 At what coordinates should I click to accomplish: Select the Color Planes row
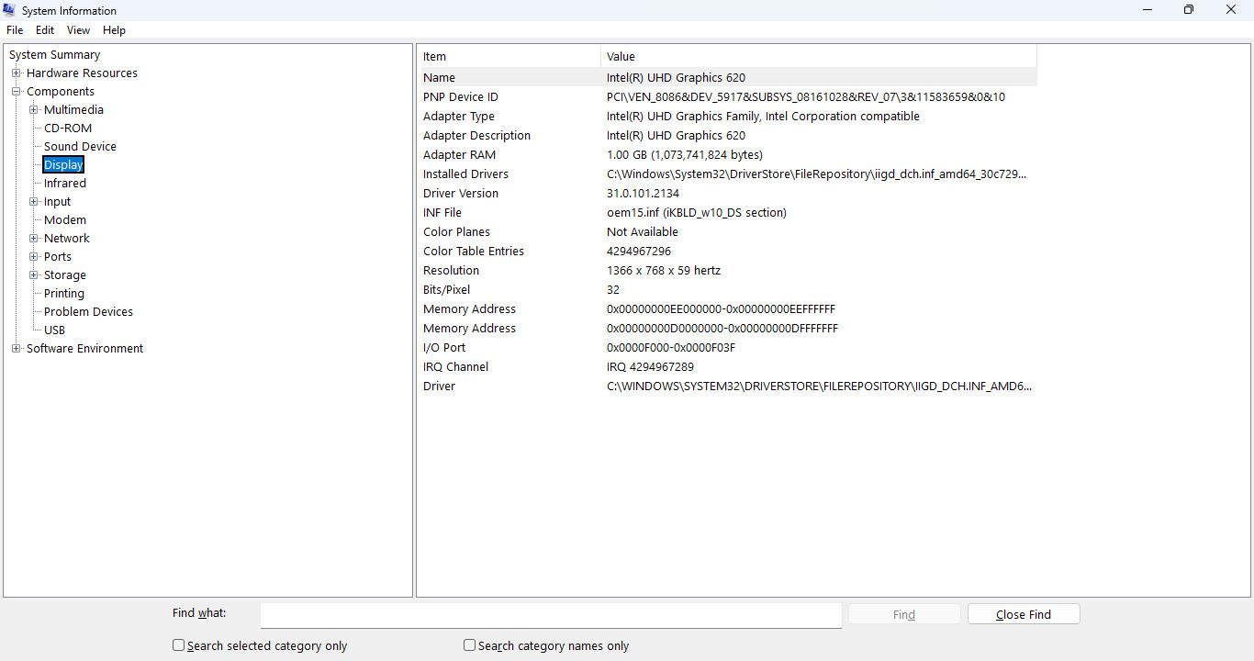click(x=728, y=232)
